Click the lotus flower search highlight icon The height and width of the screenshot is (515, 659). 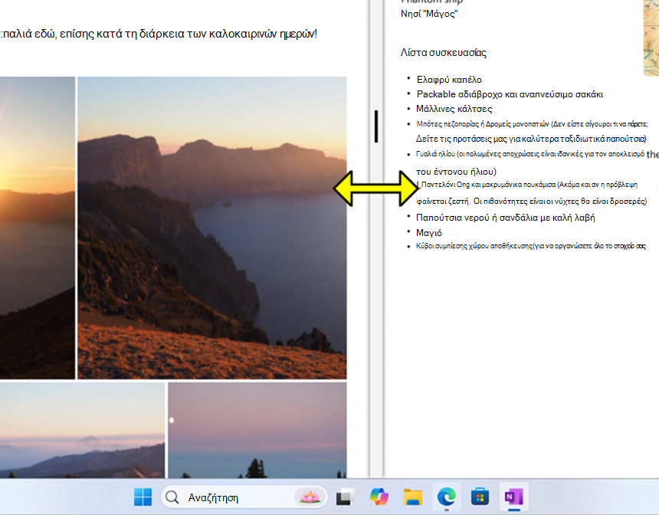pos(310,497)
